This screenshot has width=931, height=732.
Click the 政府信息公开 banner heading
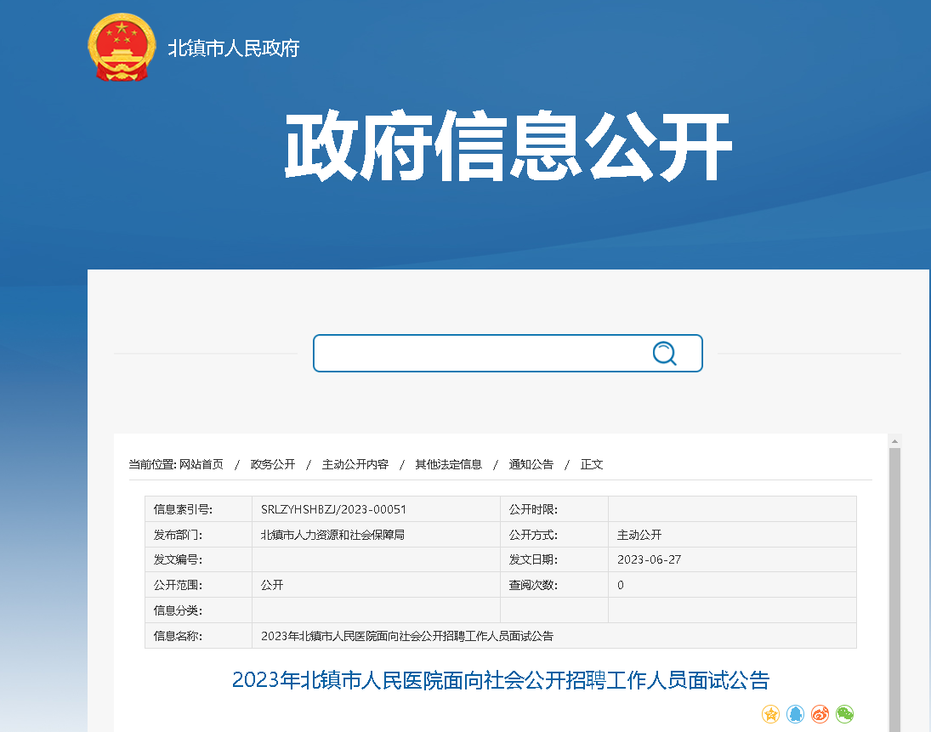(x=508, y=146)
